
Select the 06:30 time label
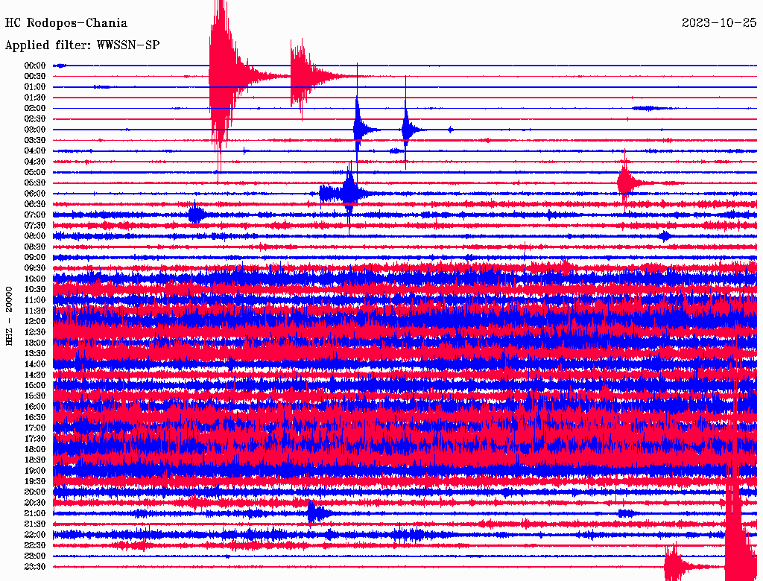pyautogui.click(x=35, y=204)
